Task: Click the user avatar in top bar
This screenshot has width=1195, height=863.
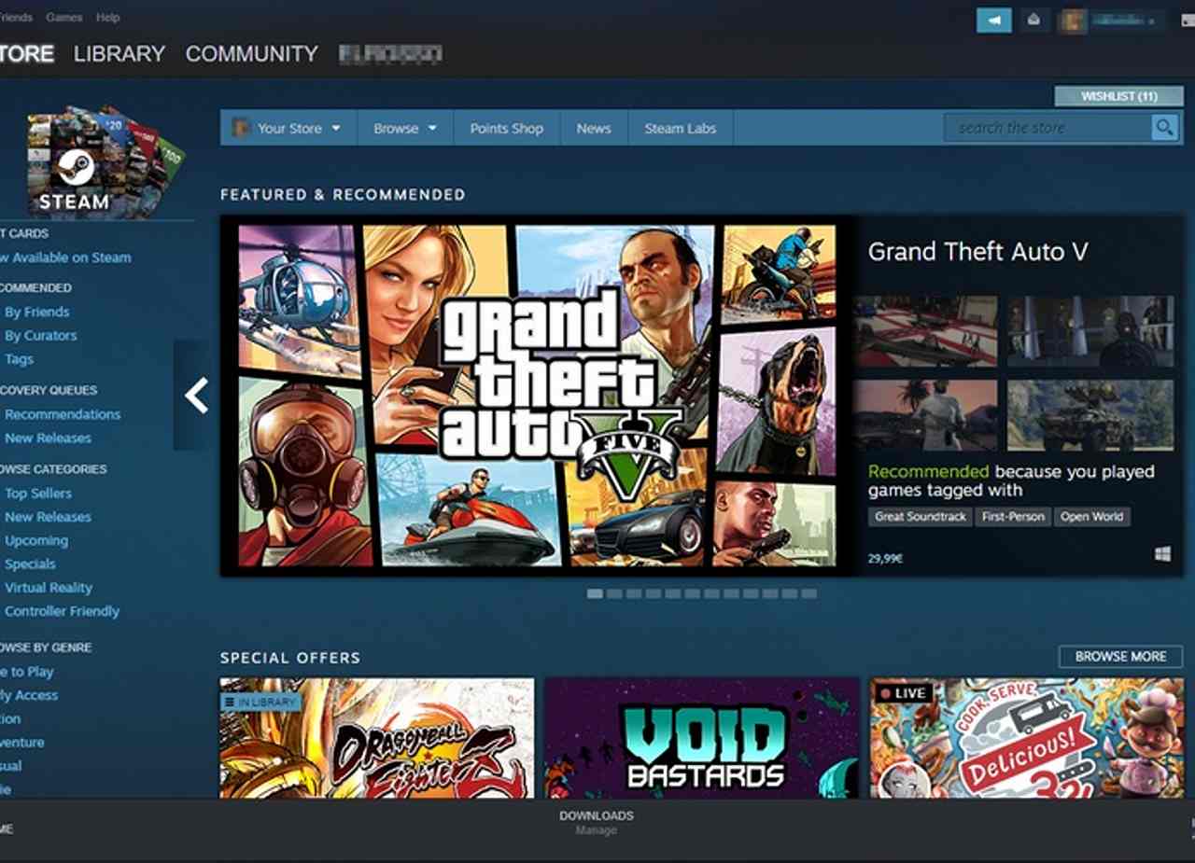Action: (1072, 21)
